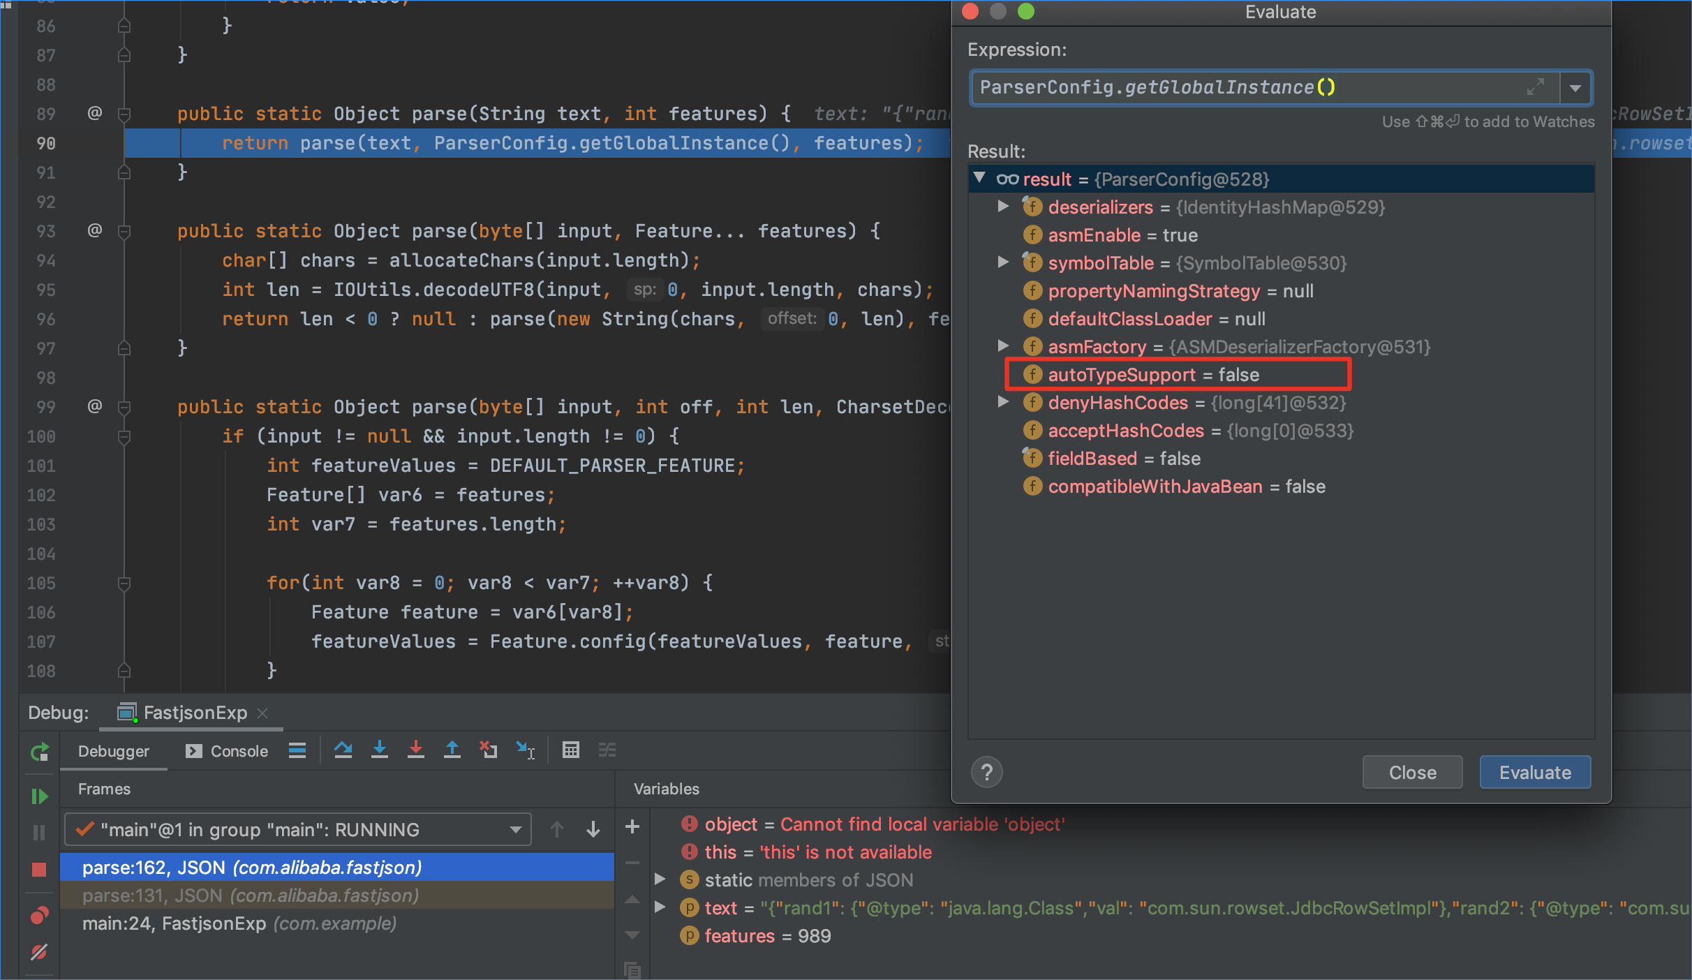Stop debugging with the red square icon
Viewport: 1692px width, 980px height.
pyautogui.click(x=39, y=869)
